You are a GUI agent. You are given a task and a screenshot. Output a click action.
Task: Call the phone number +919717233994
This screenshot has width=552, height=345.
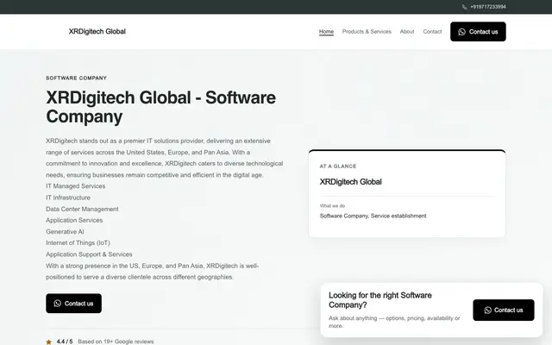(x=488, y=7)
